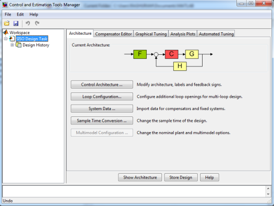This screenshot has width=274, height=206.
Task: Click the yellow G plant block
Action: (x=192, y=54)
